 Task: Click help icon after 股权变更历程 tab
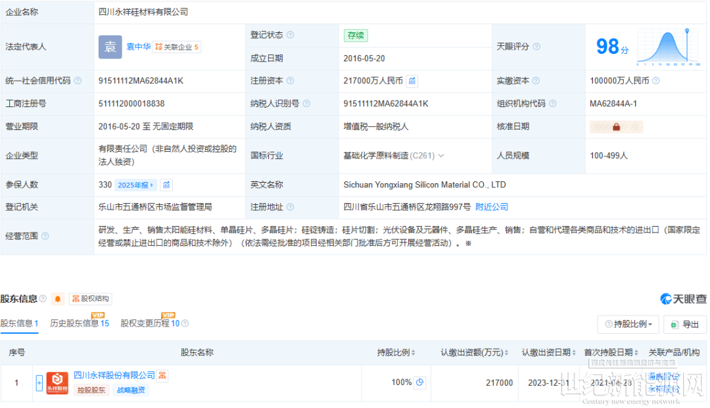(x=185, y=324)
